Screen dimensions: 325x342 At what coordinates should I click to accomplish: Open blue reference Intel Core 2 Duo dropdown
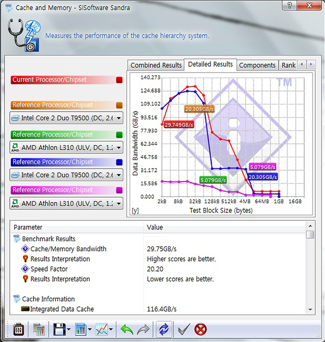tap(66, 175)
